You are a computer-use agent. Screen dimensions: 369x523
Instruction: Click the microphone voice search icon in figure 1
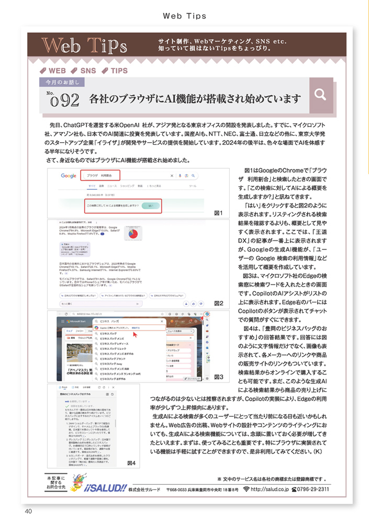[181, 175]
